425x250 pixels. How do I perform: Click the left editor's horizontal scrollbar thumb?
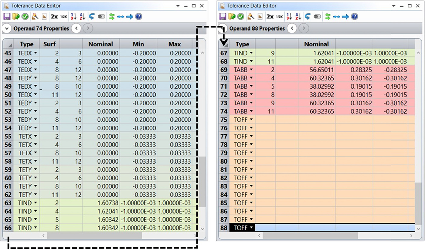click(x=94, y=235)
